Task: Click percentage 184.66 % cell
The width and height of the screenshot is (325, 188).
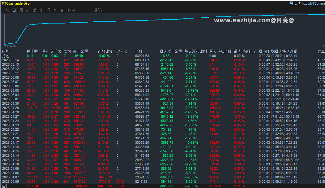Action: 105,177
